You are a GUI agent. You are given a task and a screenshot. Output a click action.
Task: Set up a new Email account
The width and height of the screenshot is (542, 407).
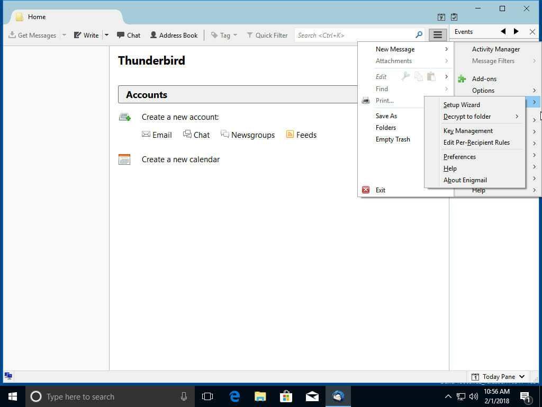point(157,135)
